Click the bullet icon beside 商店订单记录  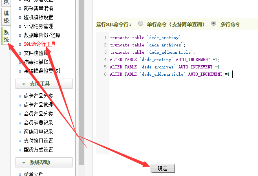tap(20, 132)
